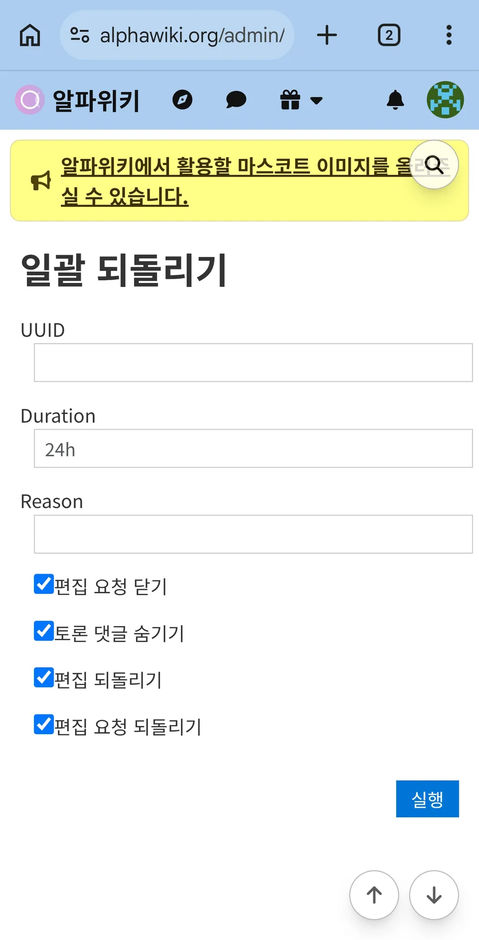This screenshot has width=479, height=940.
Task: Open the search magnifier on the banner
Action: 434,165
